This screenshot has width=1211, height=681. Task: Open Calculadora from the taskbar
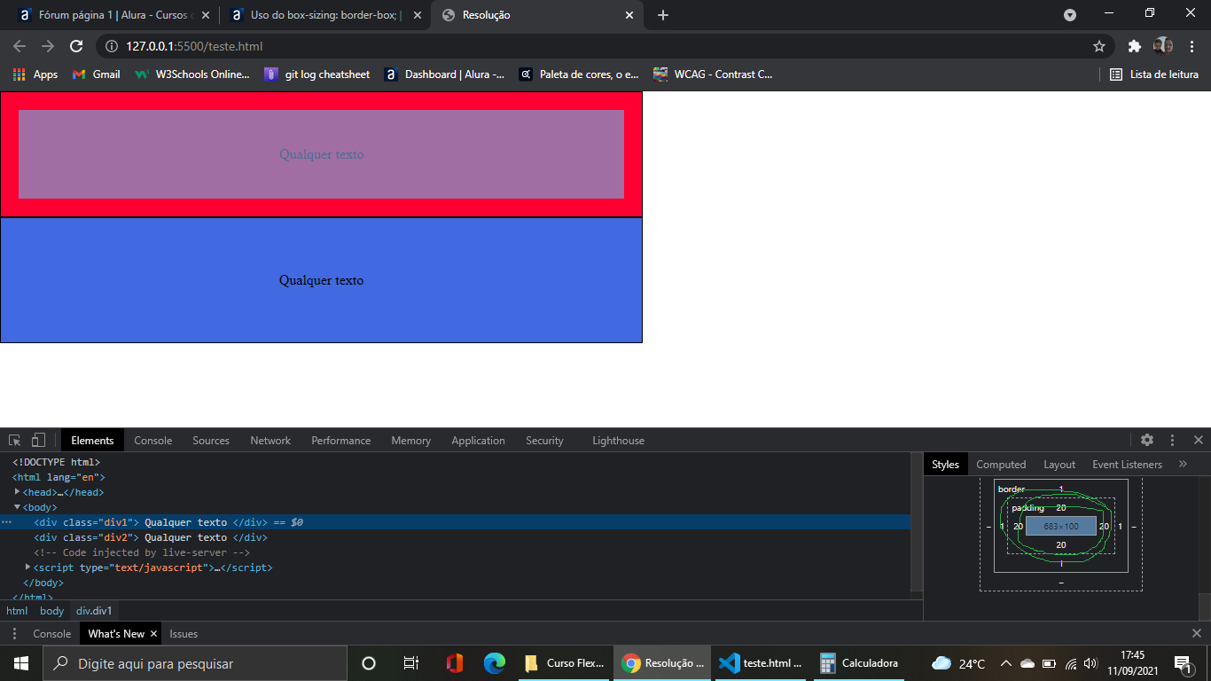tap(860, 663)
